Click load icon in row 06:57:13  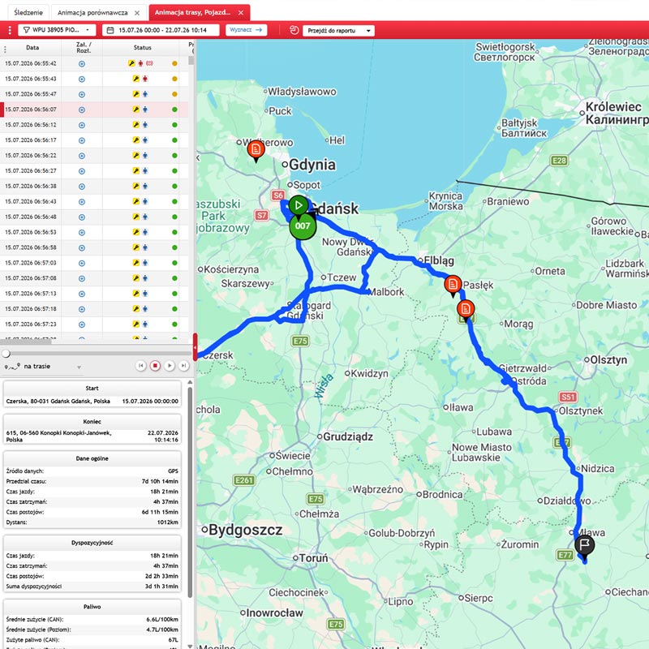pos(82,294)
